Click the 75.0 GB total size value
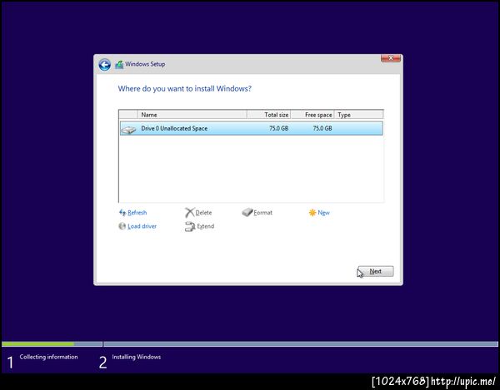Screen dimensions: 500x390 (278, 128)
